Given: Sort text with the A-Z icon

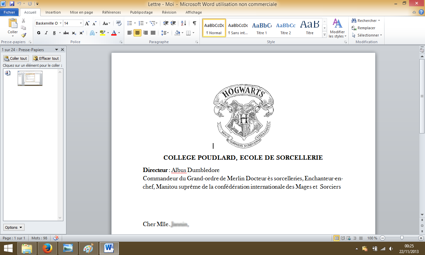Looking at the screenshot, I should point(183,23).
